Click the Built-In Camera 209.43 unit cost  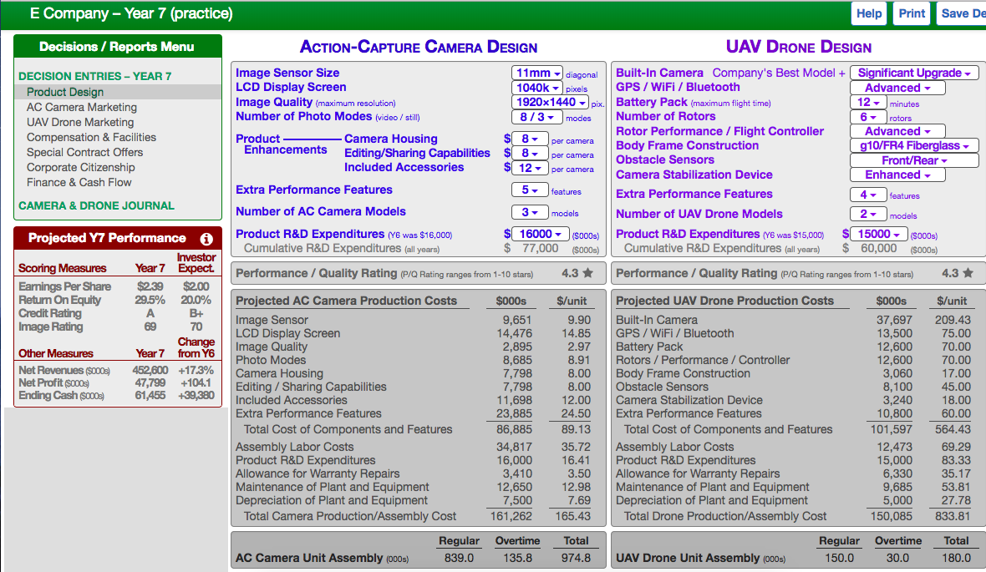point(953,320)
